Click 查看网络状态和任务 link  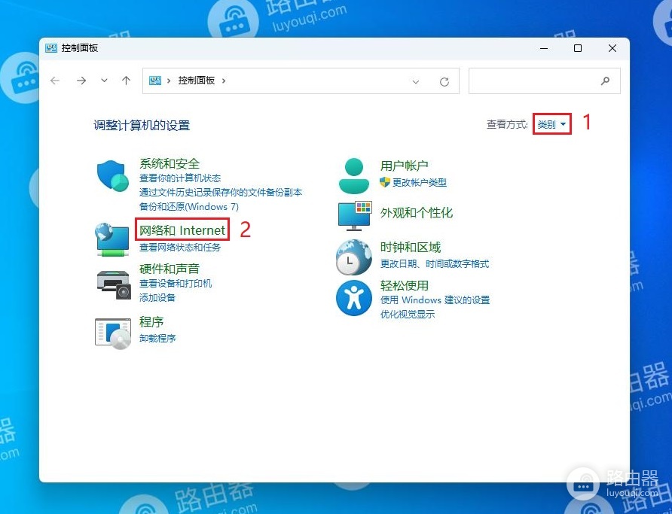180,248
